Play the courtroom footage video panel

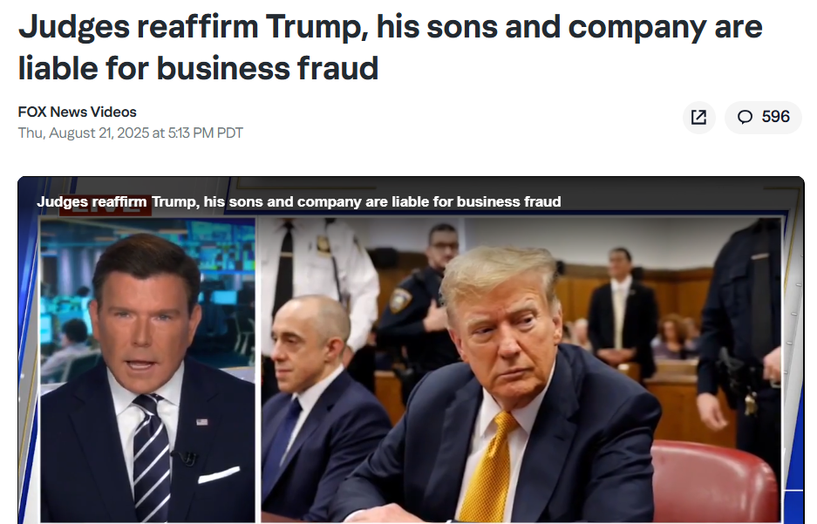(523, 366)
